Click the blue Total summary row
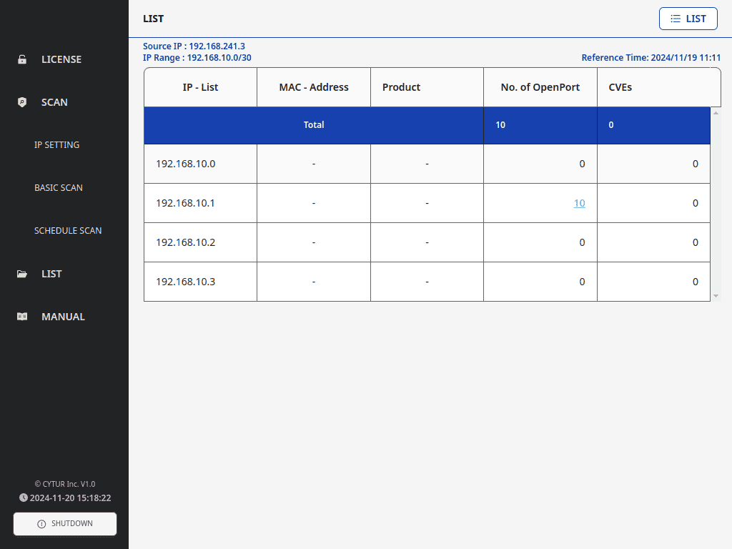 (314, 125)
